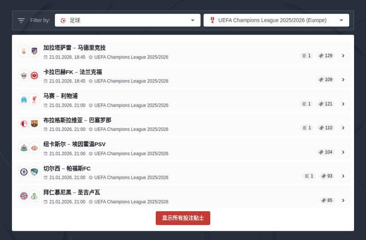Click the 加拉塔萨雷 – 马德里竞技 match title
Screen dimensions: 366x240
tap(74, 48)
